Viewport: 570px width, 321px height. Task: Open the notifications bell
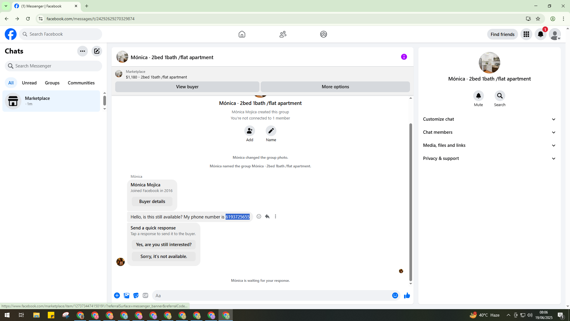[x=541, y=34]
